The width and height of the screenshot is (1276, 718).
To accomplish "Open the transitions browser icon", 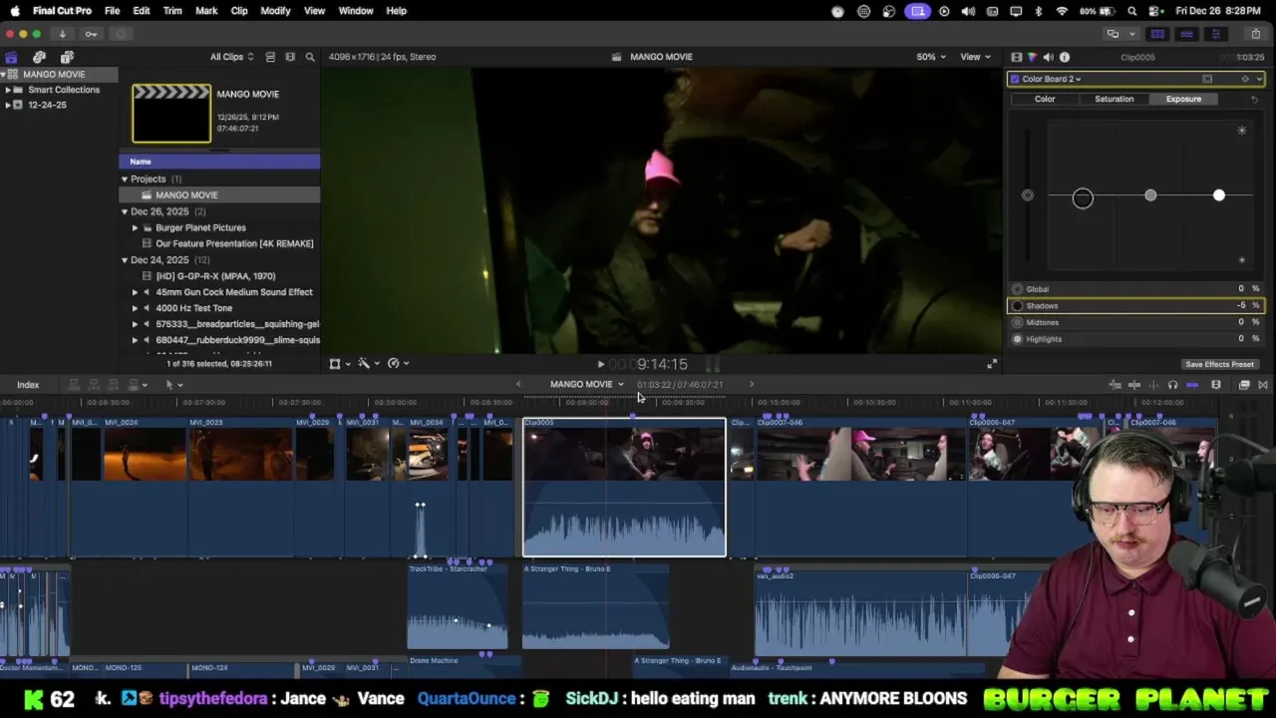I will [x=1263, y=385].
